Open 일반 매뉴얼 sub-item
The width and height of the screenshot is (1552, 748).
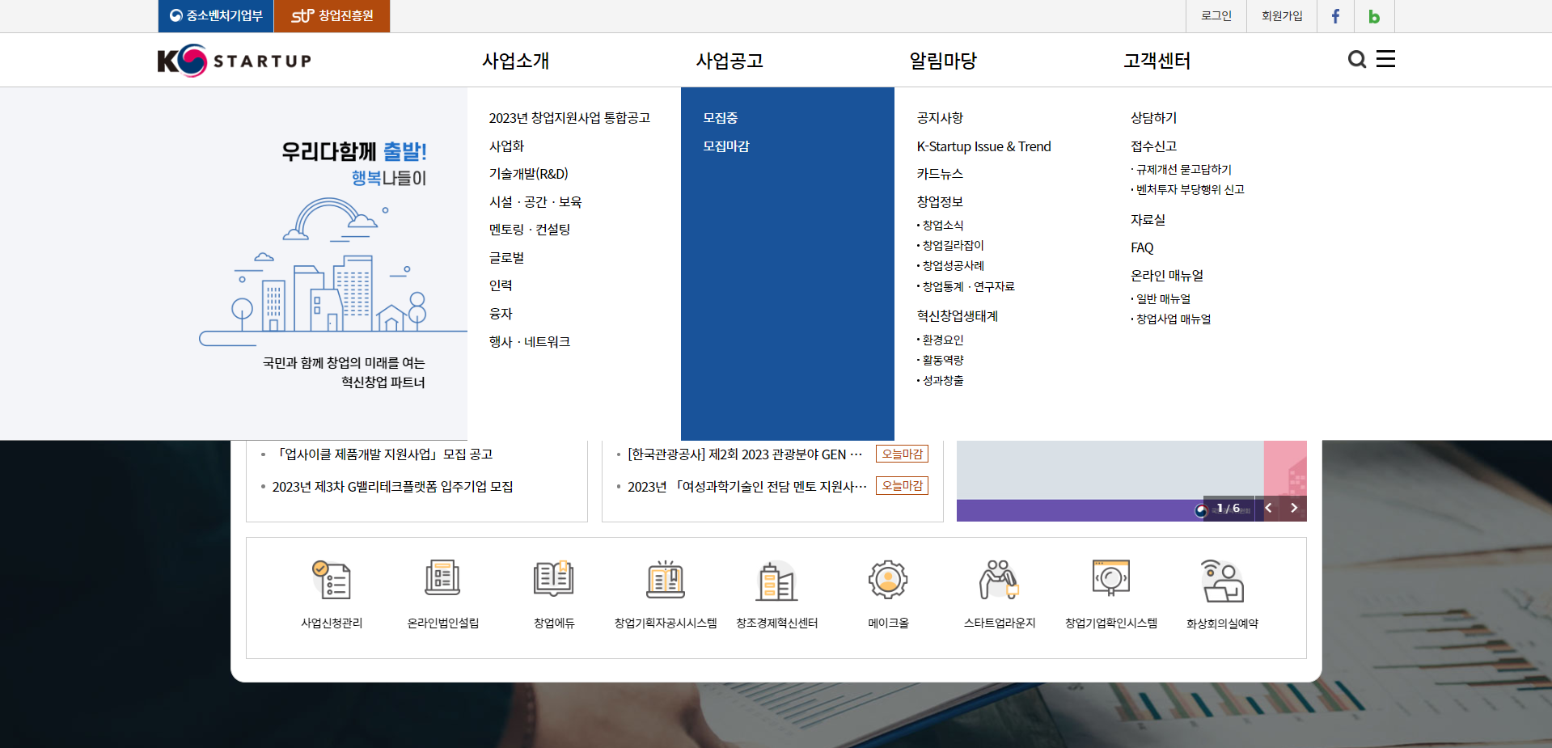[x=1162, y=299]
